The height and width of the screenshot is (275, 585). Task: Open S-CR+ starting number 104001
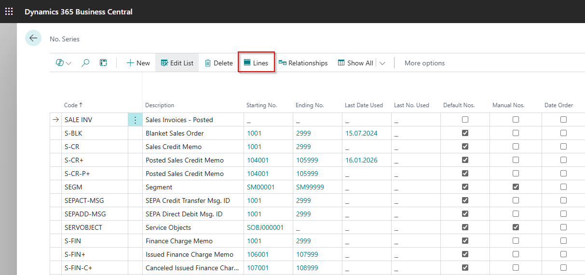[x=258, y=160]
